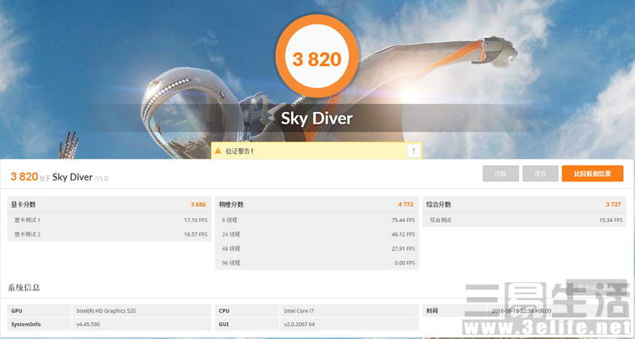
Task: Click the CPU label cell
Action: 247,311
